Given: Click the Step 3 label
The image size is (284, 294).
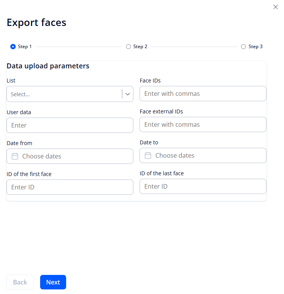Looking at the screenshot, I should (x=255, y=47).
